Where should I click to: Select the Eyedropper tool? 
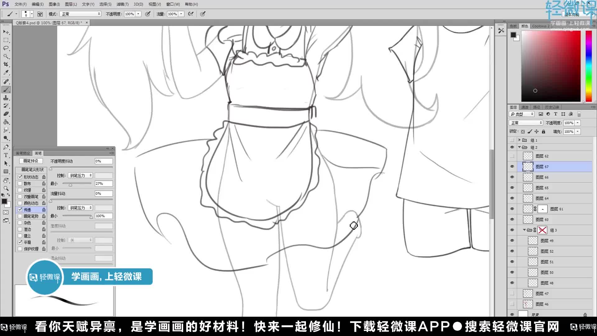[6, 73]
